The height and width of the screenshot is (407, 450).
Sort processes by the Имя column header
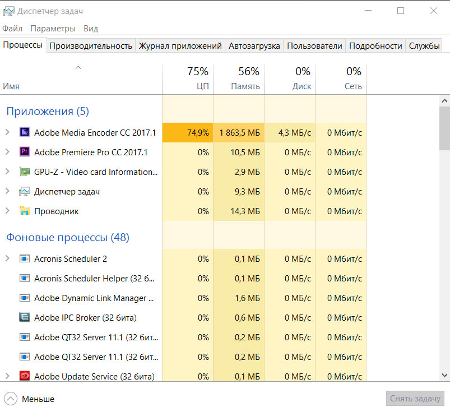point(81,78)
